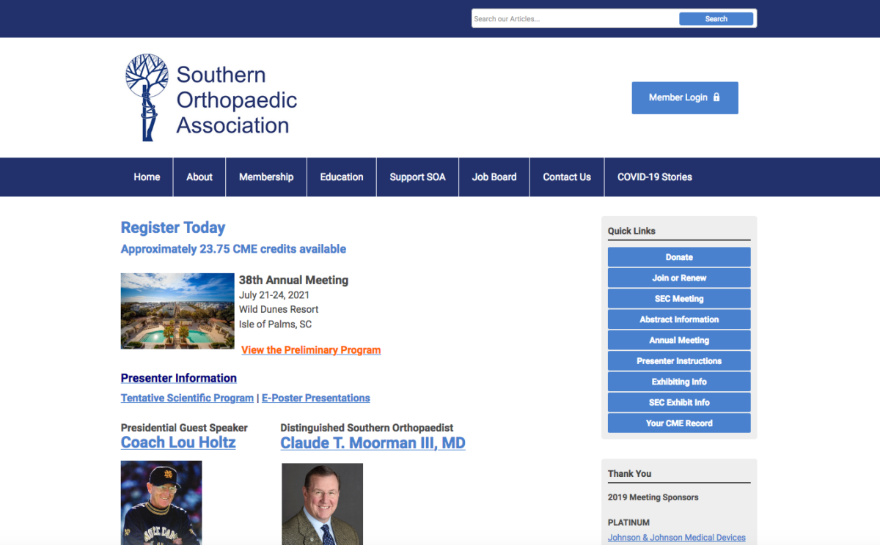The image size is (880, 545).
Task: Open the SEC Meeting quick link
Action: [678, 298]
